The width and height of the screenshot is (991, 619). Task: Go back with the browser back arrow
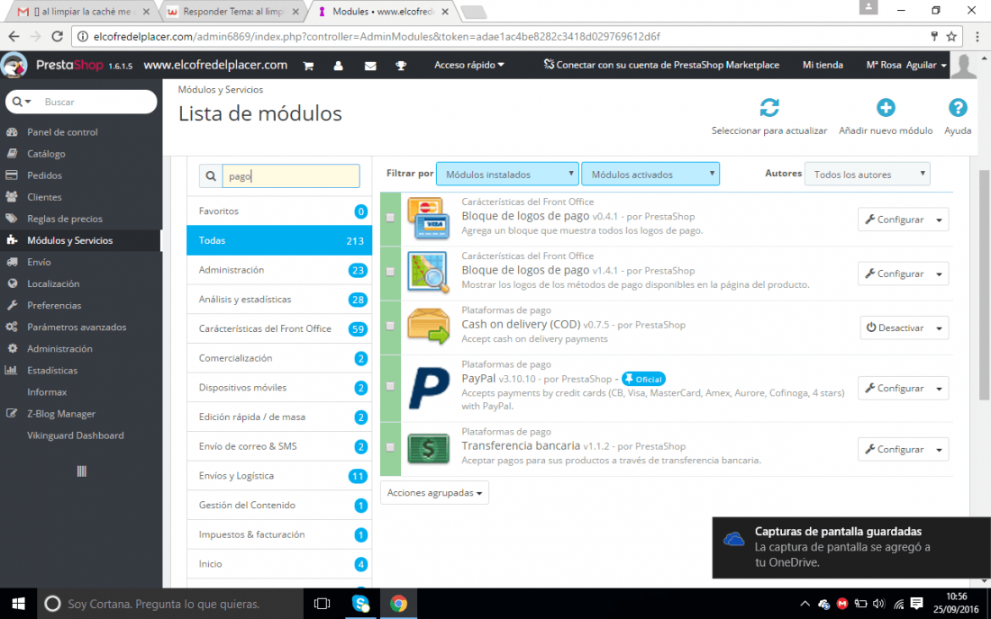click(x=14, y=36)
